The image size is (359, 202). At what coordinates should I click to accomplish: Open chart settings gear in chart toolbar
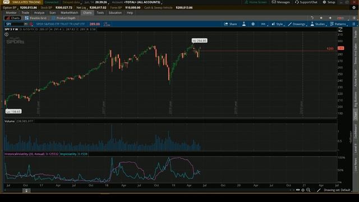coord(253,24)
